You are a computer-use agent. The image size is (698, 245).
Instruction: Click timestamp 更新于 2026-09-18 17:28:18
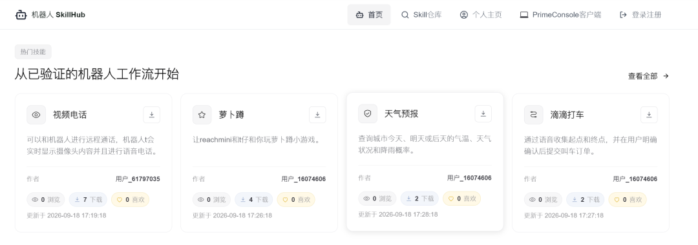tap(398, 214)
